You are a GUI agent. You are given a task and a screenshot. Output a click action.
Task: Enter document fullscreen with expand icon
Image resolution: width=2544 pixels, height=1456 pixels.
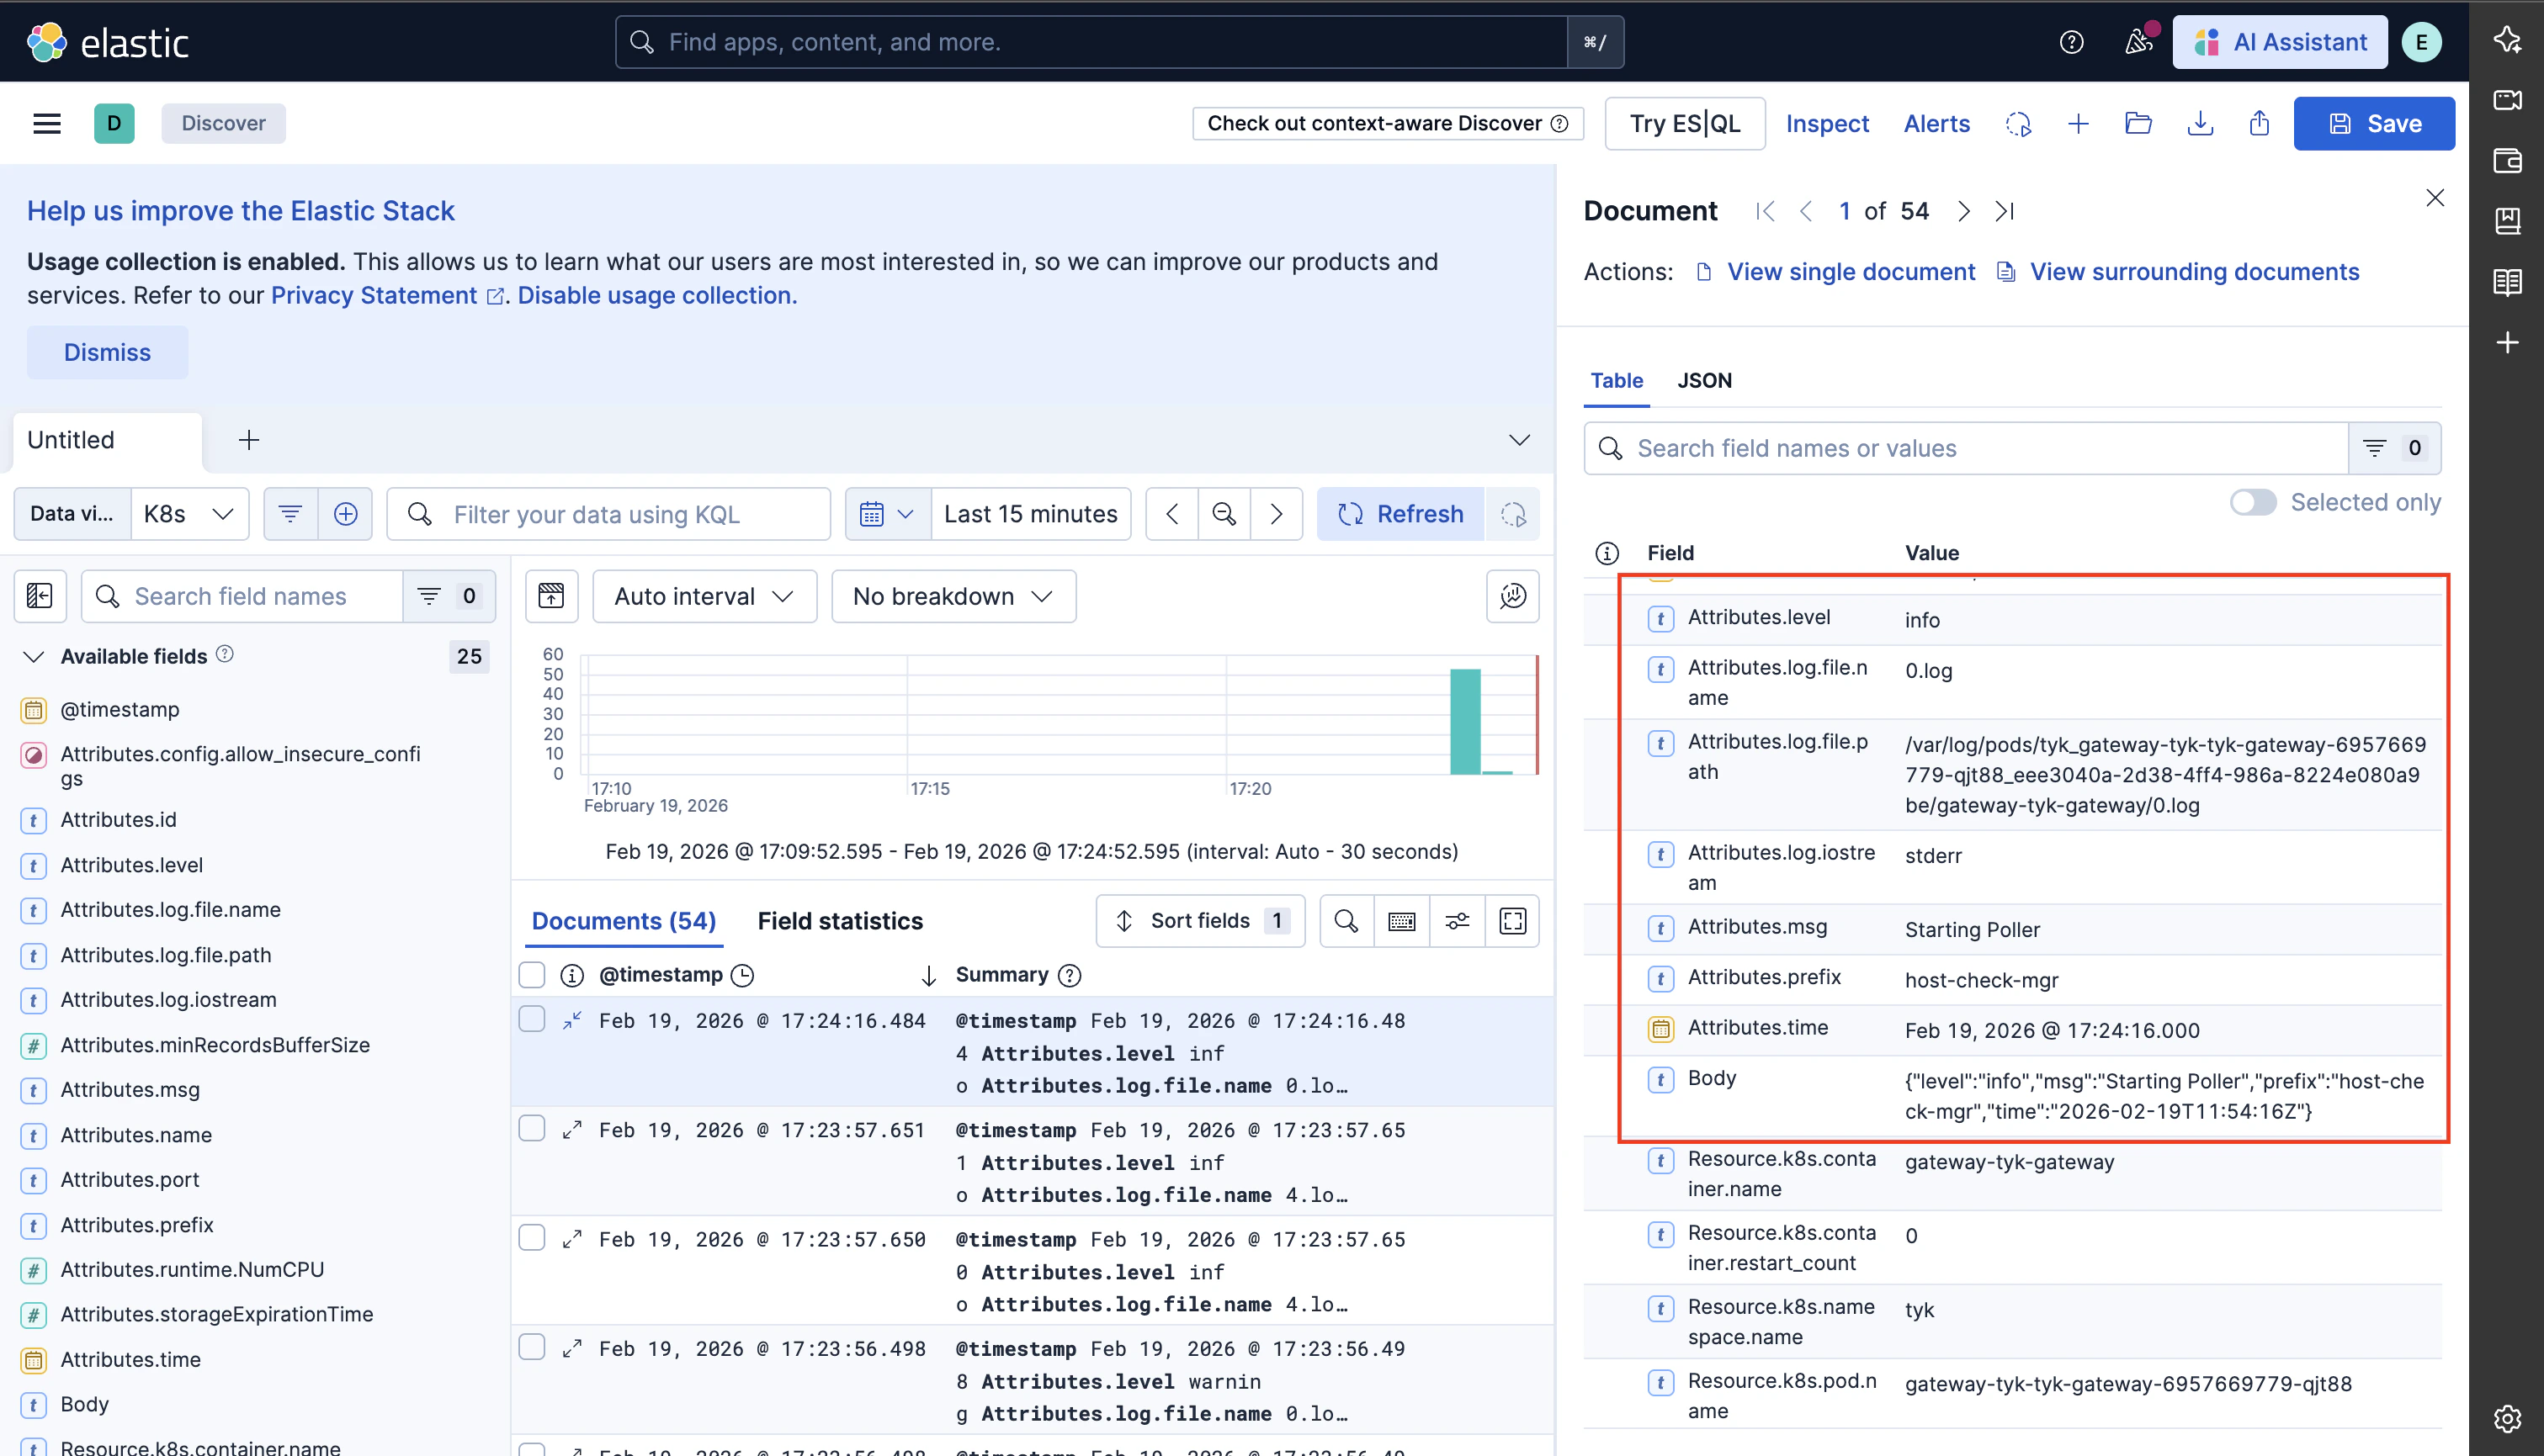click(x=1511, y=920)
